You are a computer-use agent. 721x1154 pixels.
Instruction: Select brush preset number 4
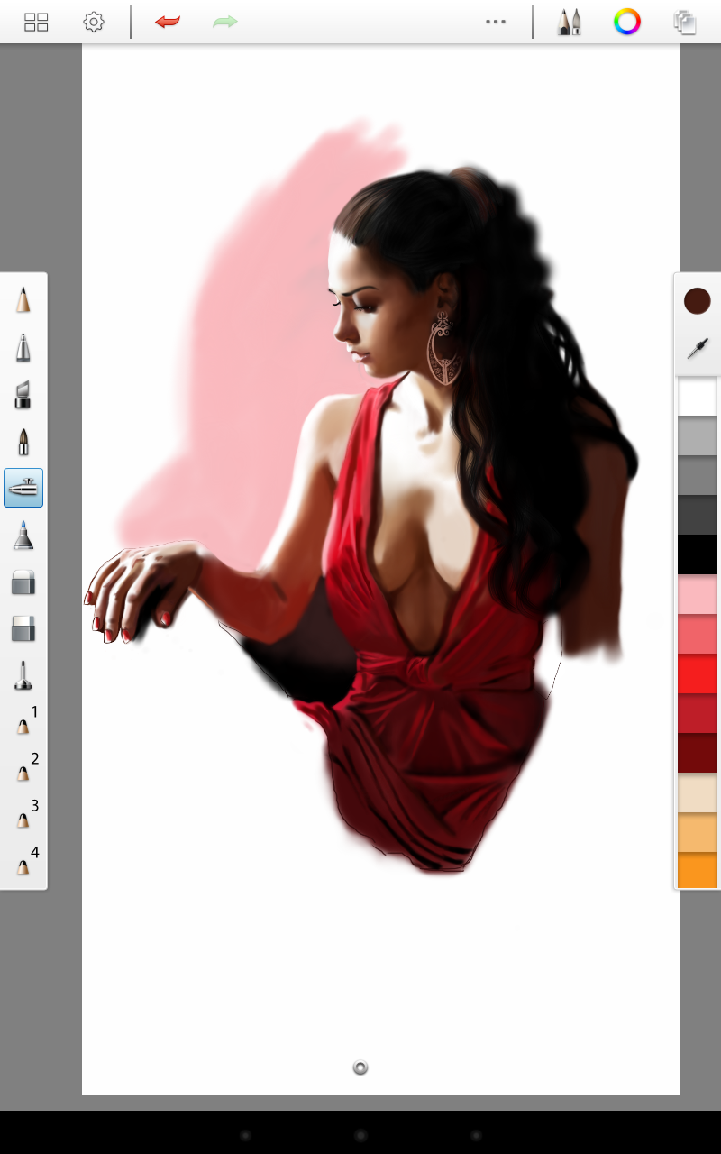coord(25,862)
